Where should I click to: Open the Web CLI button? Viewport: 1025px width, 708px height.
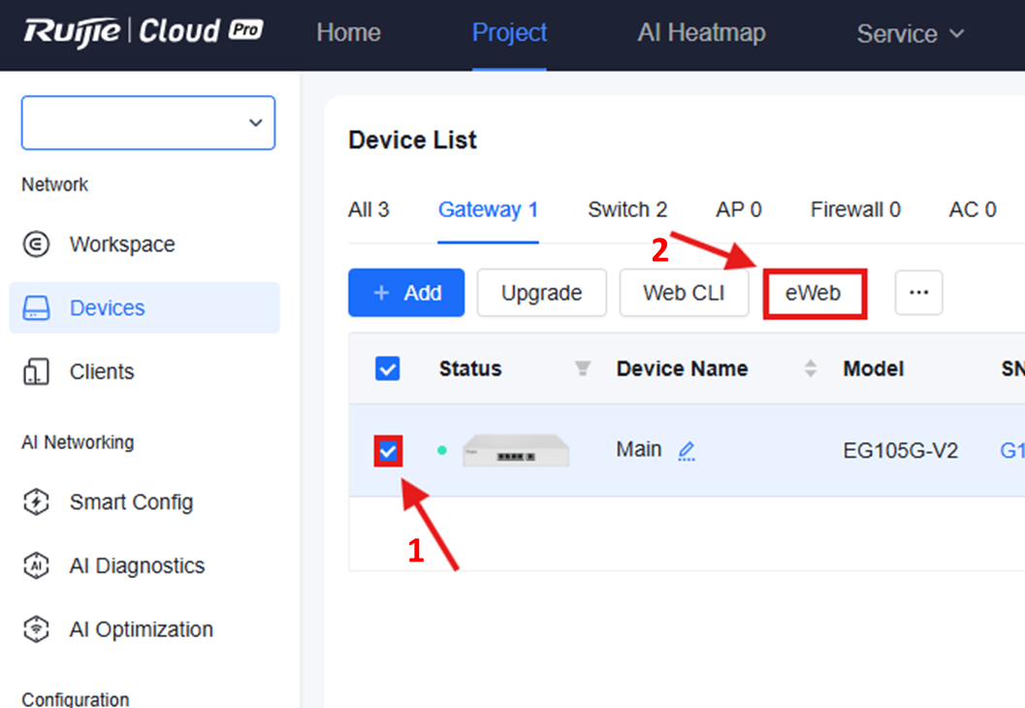[684, 293]
